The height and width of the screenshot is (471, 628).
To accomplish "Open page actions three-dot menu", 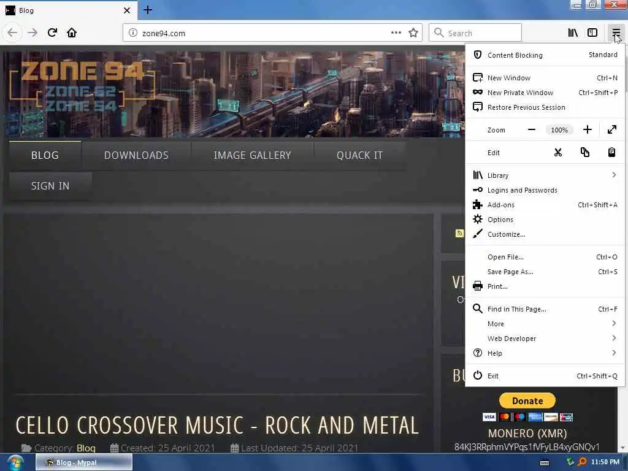I will (396, 33).
